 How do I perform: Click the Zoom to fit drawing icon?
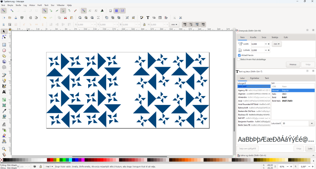tap(86, 18)
